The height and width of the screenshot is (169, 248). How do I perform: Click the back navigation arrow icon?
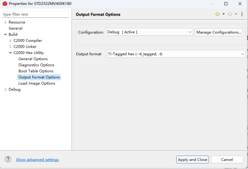tap(218, 14)
